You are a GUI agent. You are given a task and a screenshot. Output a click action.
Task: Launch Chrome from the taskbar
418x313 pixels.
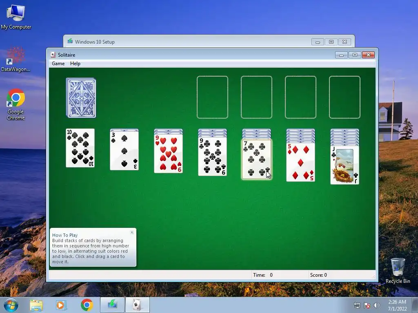(87, 305)
